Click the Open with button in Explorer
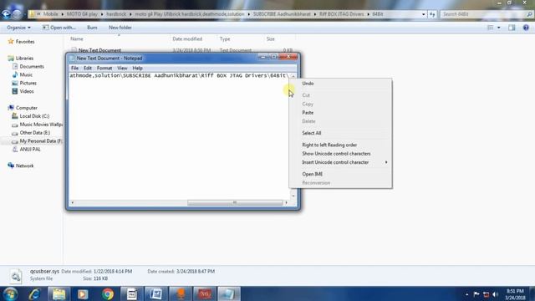The height and width of the screenshot is (301, 535). (x=59, y=28)
